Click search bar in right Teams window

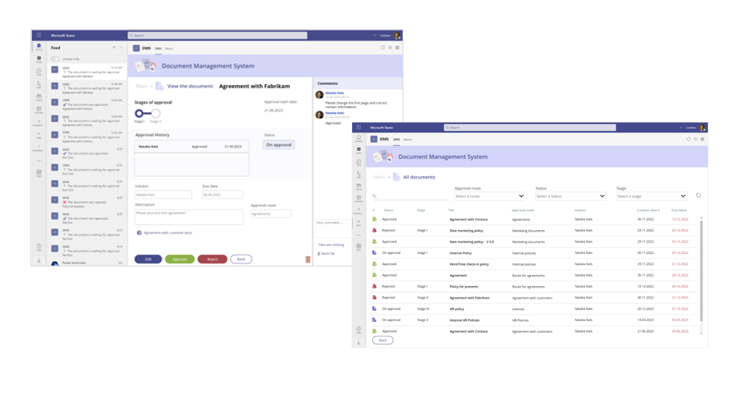coord(530,127)
